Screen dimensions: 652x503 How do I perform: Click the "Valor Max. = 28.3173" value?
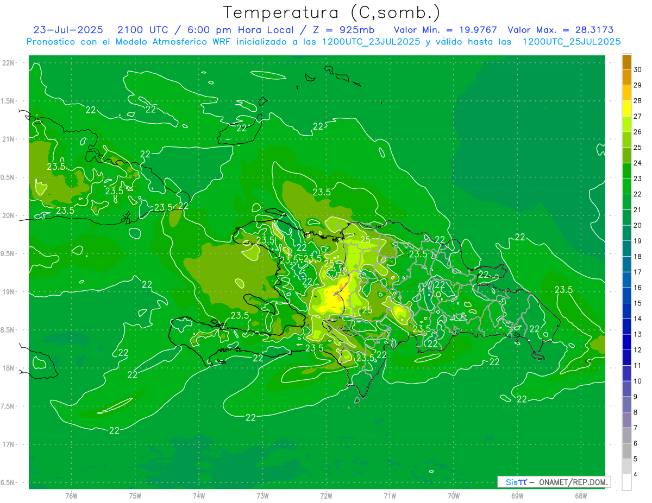[560, 30]
